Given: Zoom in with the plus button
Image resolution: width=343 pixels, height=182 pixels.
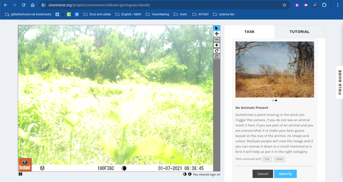Looking at the screenshot, I should click(x=217, y=45).
